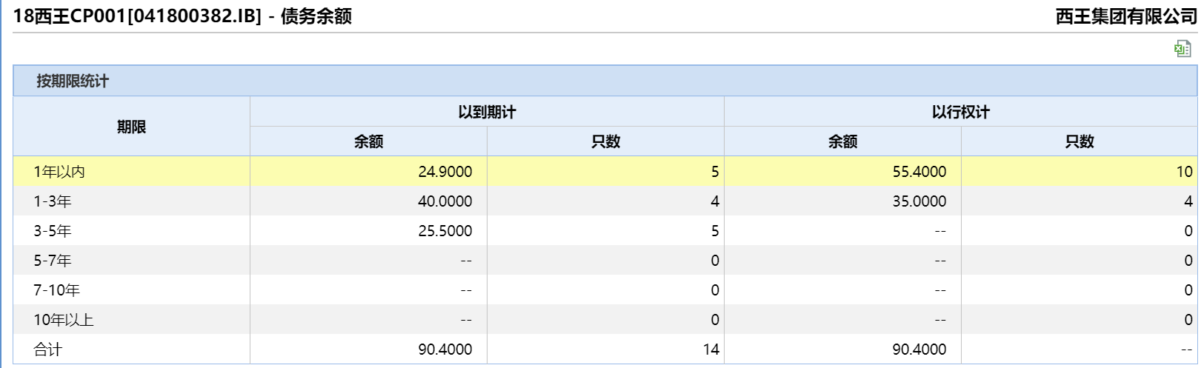Screen dimensions: 1201x368
Task: Click count 10 in 1年以内 row
Action: [1184, 172]
